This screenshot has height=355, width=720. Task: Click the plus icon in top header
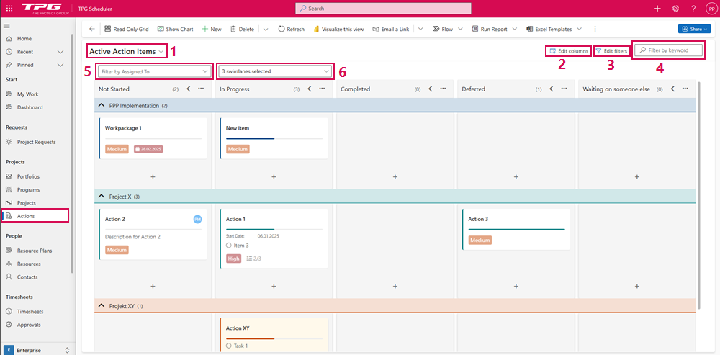[657, 9]
